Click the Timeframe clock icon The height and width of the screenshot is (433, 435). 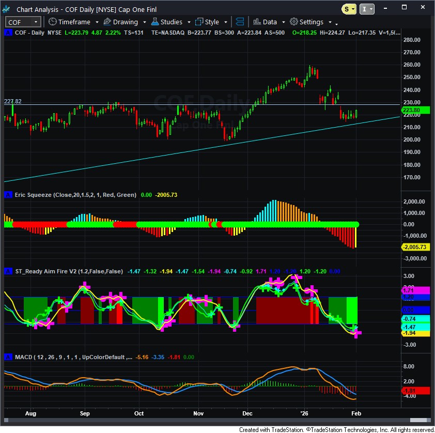52,22
